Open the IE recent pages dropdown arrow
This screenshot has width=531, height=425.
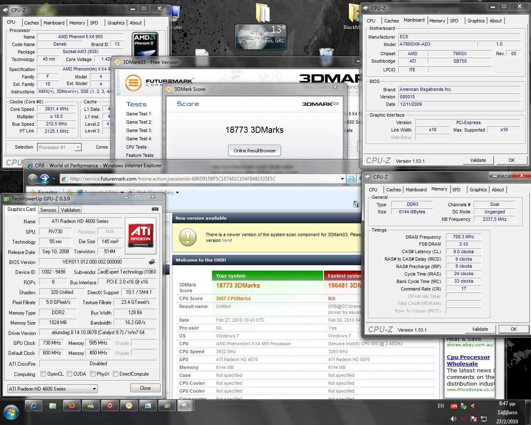pos(54,179)
